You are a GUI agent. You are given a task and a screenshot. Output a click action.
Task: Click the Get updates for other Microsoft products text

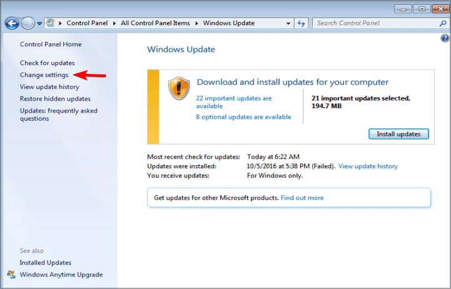pos(216,198)
